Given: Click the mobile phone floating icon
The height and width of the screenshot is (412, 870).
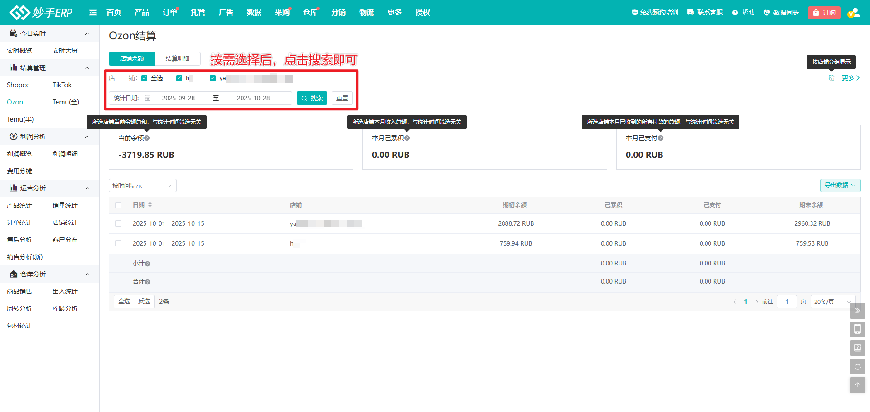Looking at the screenshot, I should (x=857, y=329).
